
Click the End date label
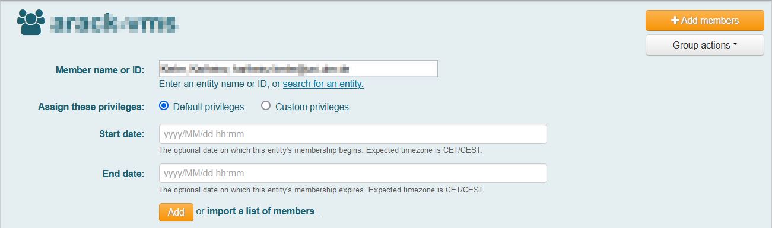tap(123, 174)
